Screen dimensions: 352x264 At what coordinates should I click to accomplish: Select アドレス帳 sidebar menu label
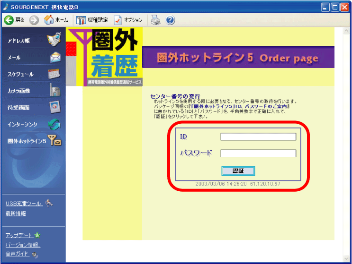(x=18, y=41)
